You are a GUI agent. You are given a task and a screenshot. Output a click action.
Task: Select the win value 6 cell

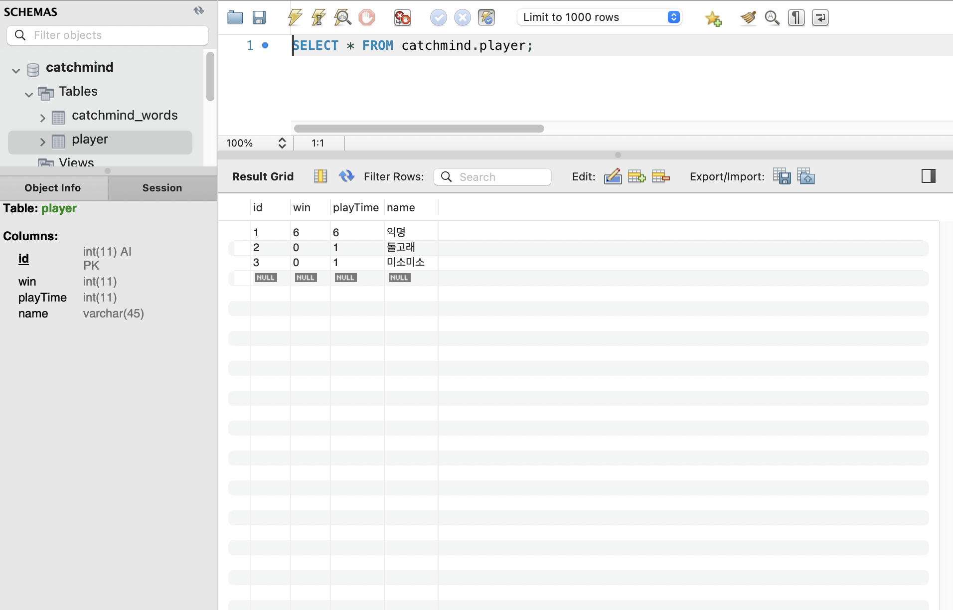[x=310, y=232]
